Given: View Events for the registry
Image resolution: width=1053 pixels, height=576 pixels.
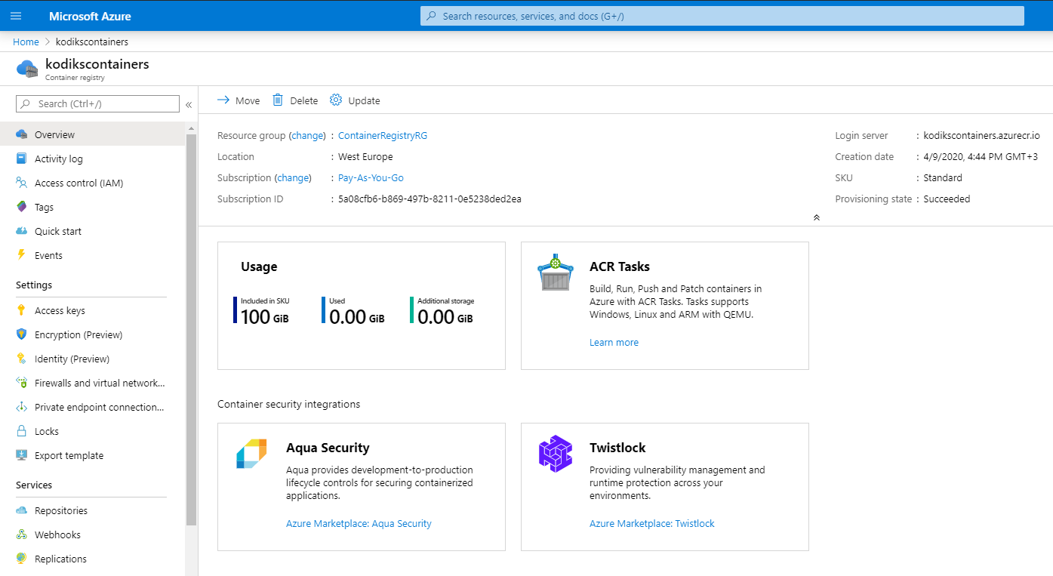Looking at the screenshot, I should (48, 255).
